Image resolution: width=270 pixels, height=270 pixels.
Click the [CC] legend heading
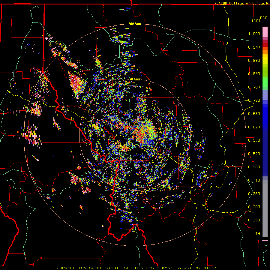256,21
